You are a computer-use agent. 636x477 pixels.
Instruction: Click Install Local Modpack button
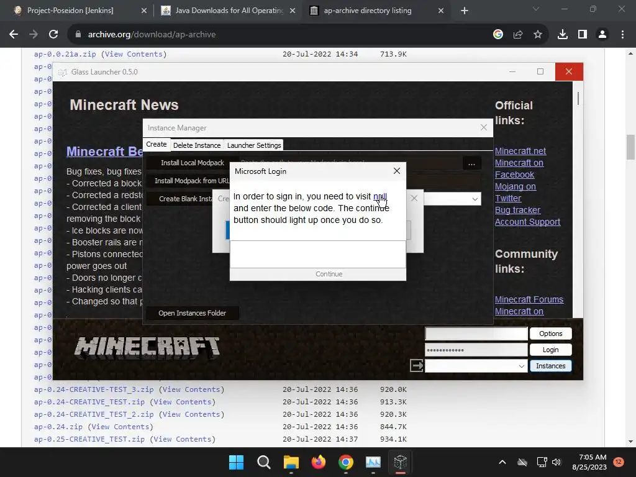[193, 163]
